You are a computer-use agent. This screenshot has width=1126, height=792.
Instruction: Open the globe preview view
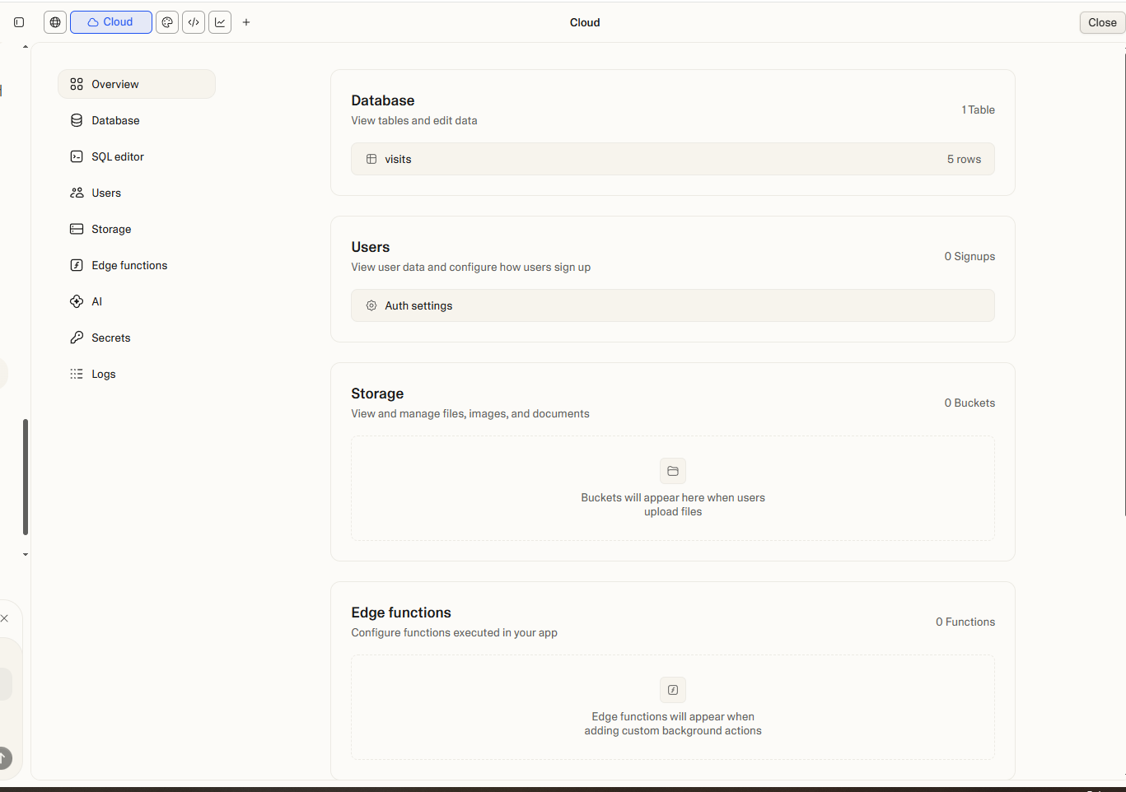tap(55, 22)
